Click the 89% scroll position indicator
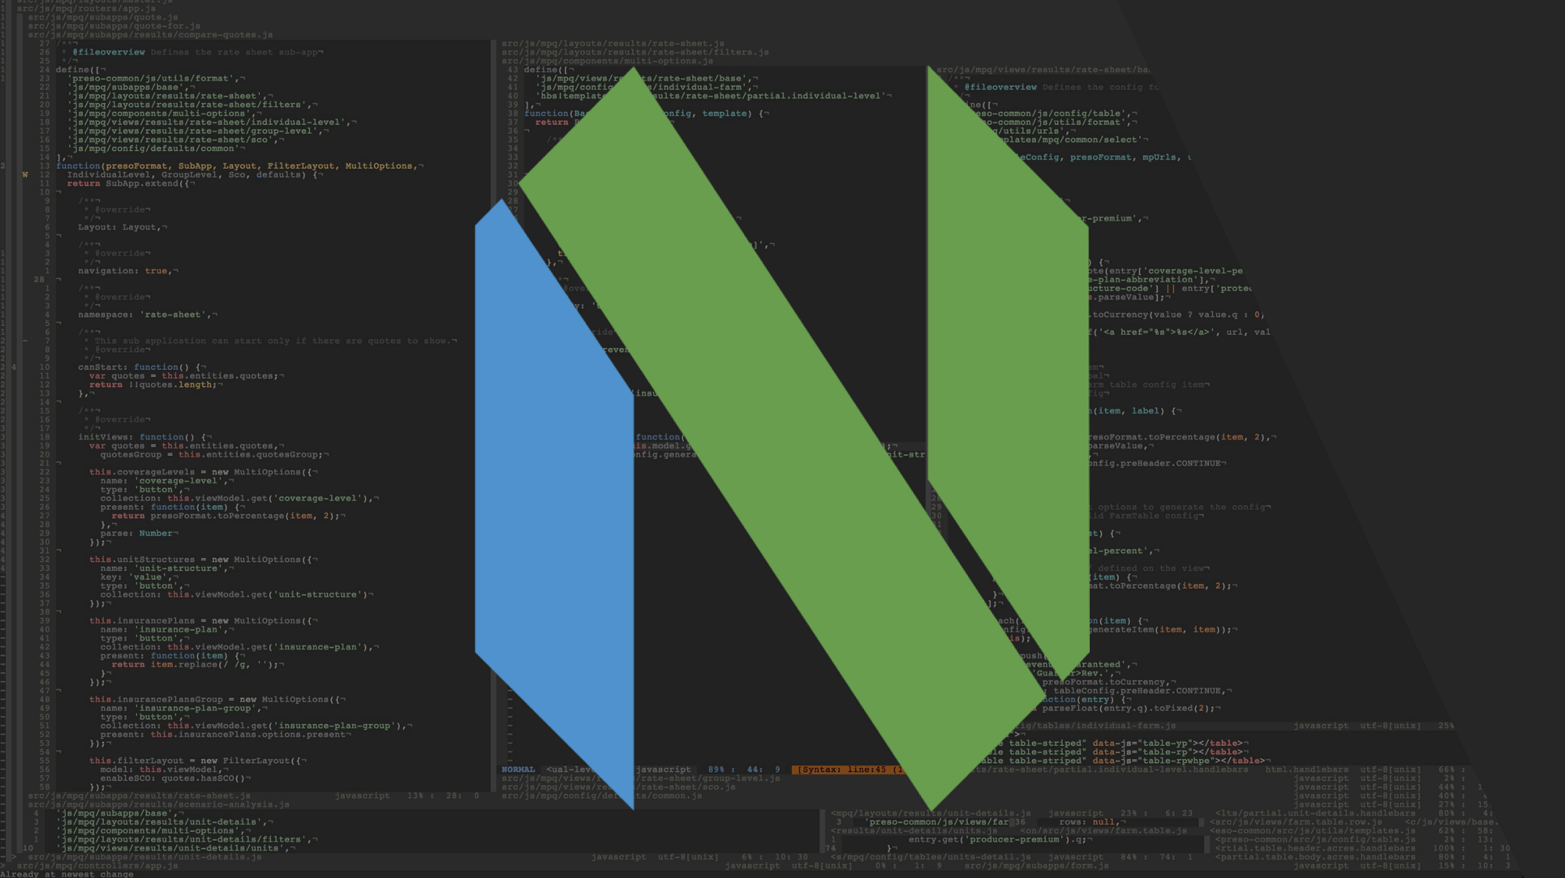Viewport: 1565px width, 878px height. (717, 769)
